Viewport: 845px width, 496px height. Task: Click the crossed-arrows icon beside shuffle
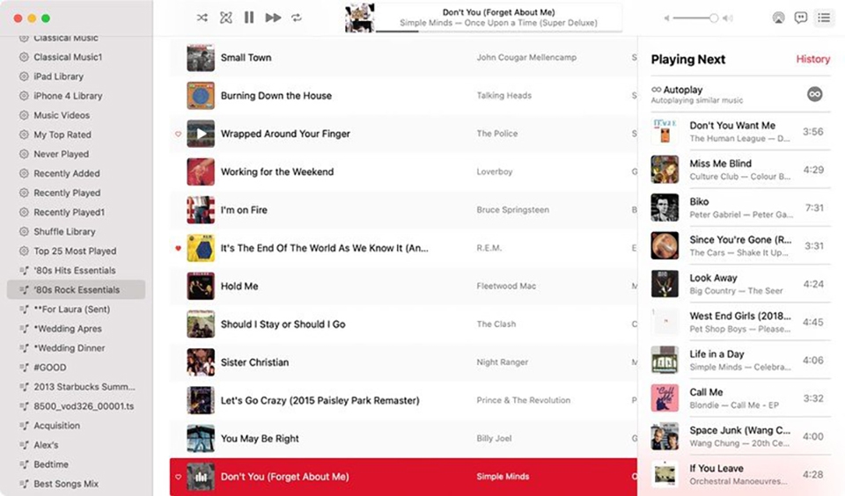226,18
